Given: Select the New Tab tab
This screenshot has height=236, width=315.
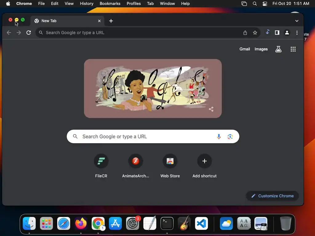Looking at the screenshot, I should click(67, 21).
